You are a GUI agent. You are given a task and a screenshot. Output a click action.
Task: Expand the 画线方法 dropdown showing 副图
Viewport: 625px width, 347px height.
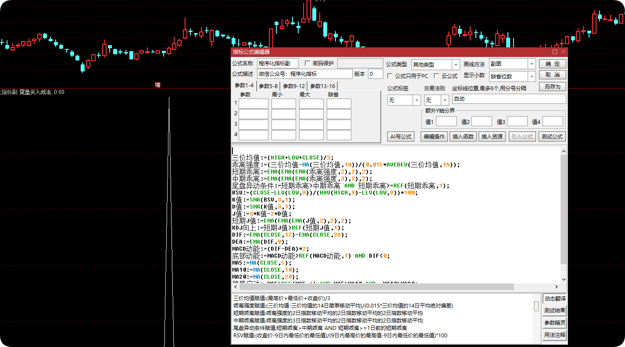532,64
